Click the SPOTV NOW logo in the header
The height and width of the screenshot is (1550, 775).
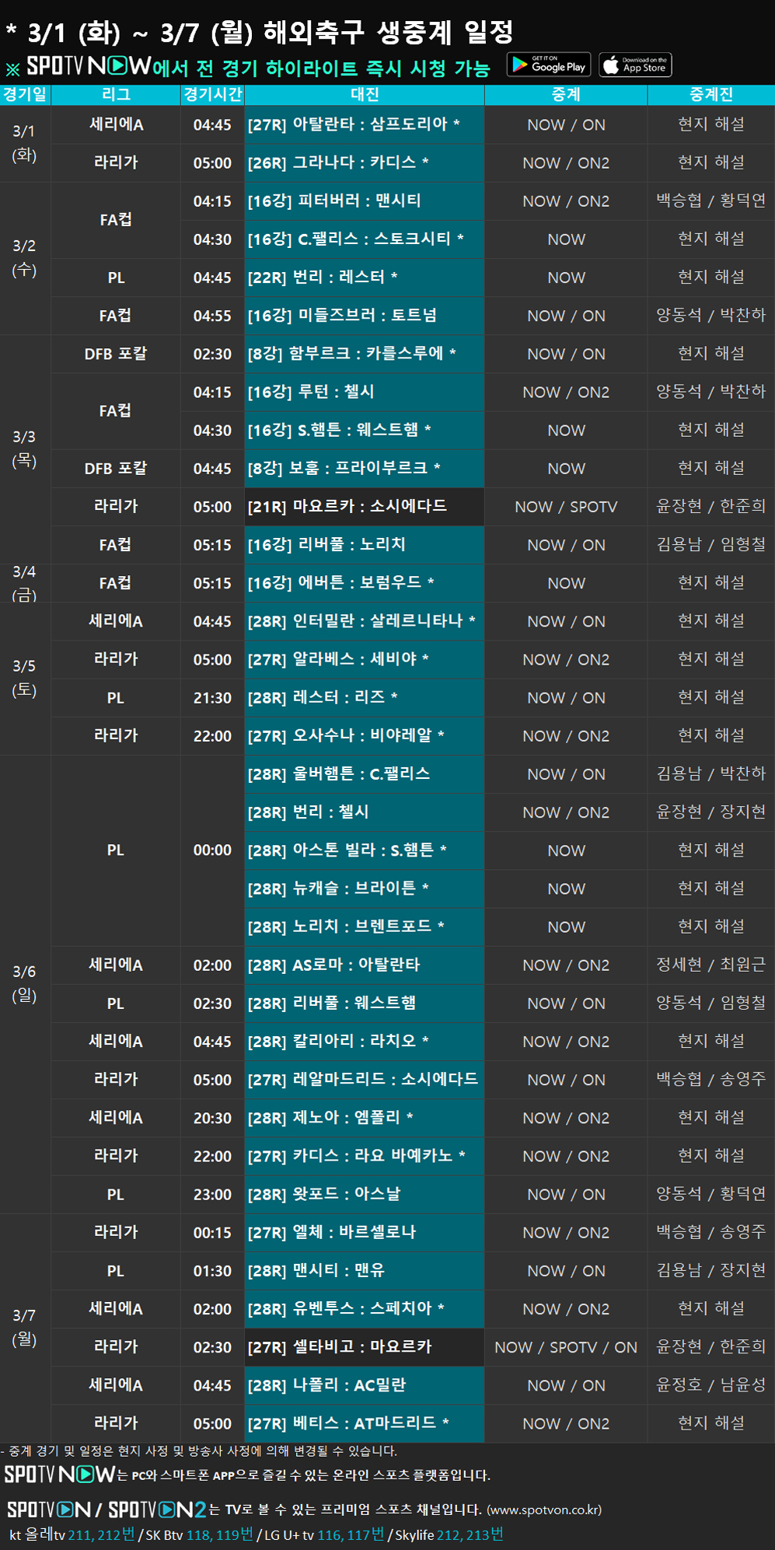click(89, 67)
